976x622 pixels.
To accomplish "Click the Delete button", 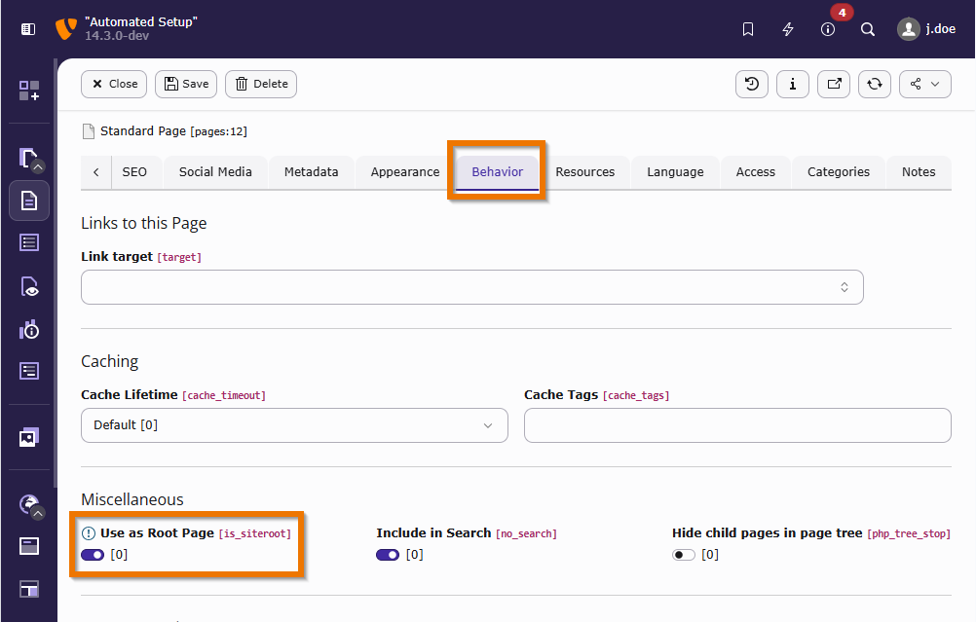I will click(261, 84).
